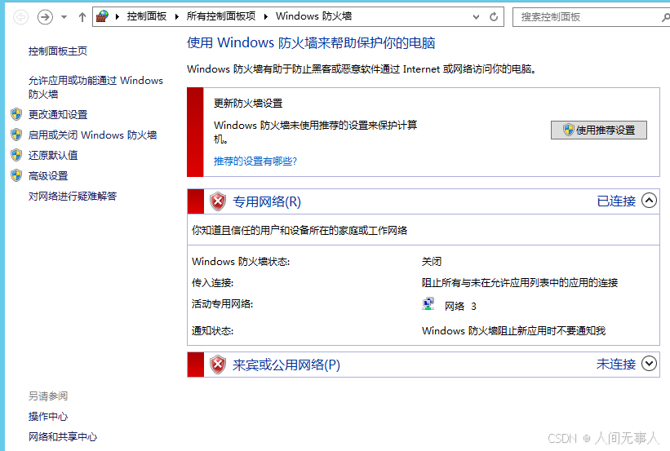Expand the 来宾或公用网络 section chevron
This screenshot has height=451, width=670.
pos(649,364)
